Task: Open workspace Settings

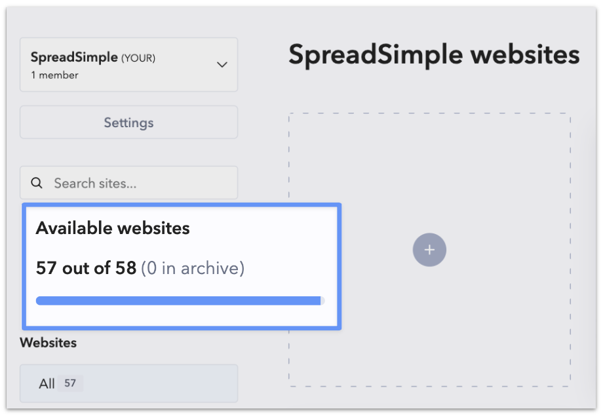Action: point(129,123)
